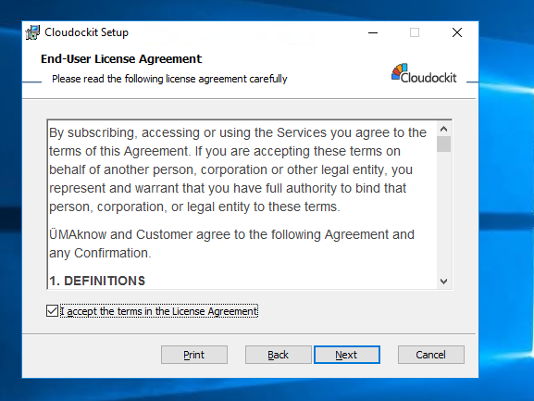The width and height of the screenshot is (534, 401).
Task: Click the installer icon in the title bar
Action: pyautogui.click(x=32, y=32)
